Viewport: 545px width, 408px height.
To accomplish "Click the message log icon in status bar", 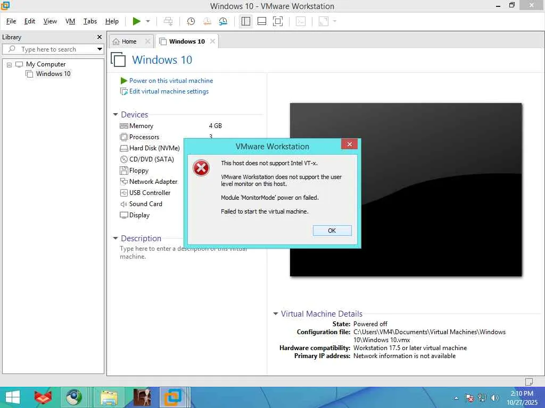I will (529, 381).
